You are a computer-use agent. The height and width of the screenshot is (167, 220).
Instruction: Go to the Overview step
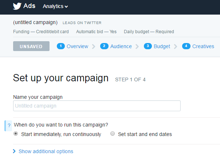pos(78,46)
